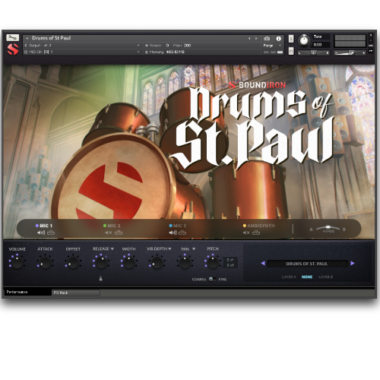Click the pitch value readout box
The width and height of the screenshot is (380, 380).
[230, 262]
